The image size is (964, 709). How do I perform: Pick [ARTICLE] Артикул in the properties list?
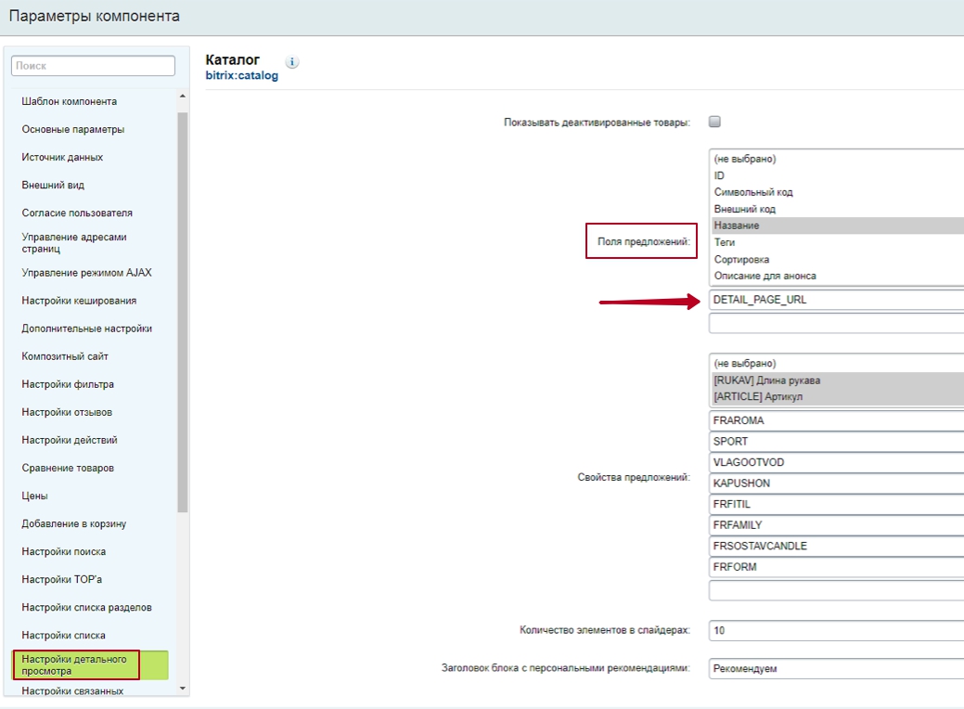coord(835,396)
